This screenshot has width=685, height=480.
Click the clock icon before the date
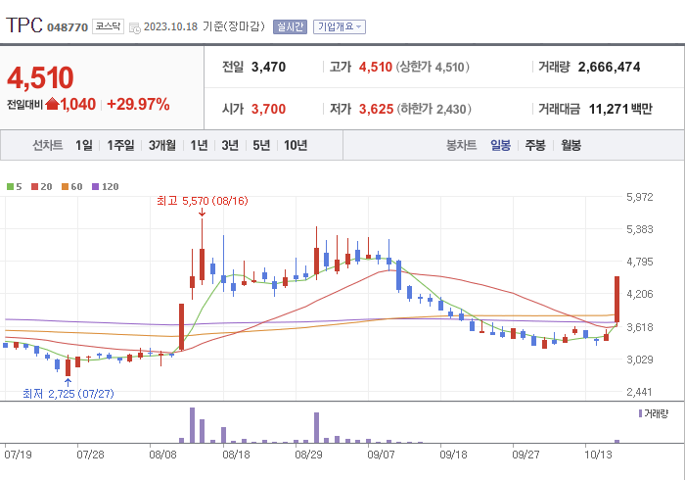(135, 27)
